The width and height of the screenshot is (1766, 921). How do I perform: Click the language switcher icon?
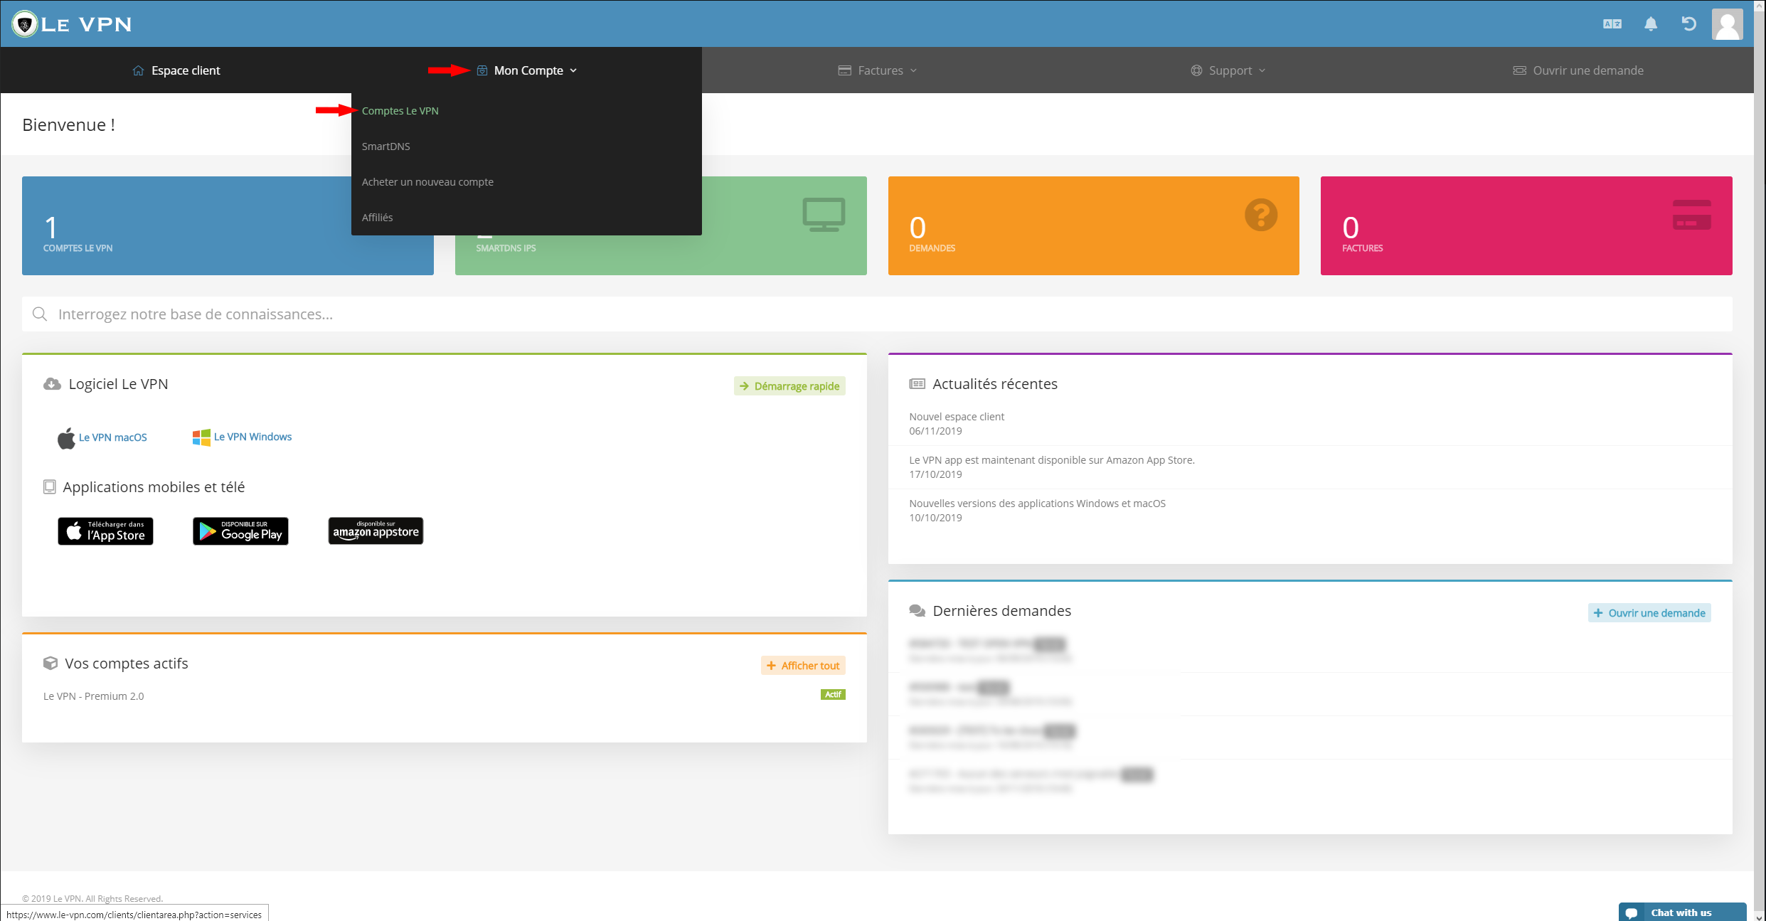point(1612,24)
